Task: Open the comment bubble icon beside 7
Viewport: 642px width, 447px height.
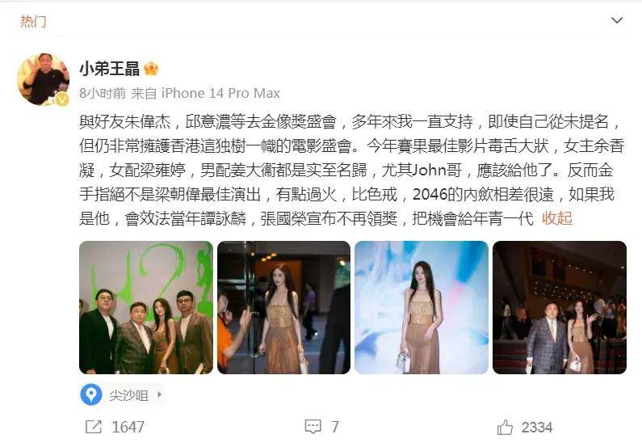Action: click(313, 427)
